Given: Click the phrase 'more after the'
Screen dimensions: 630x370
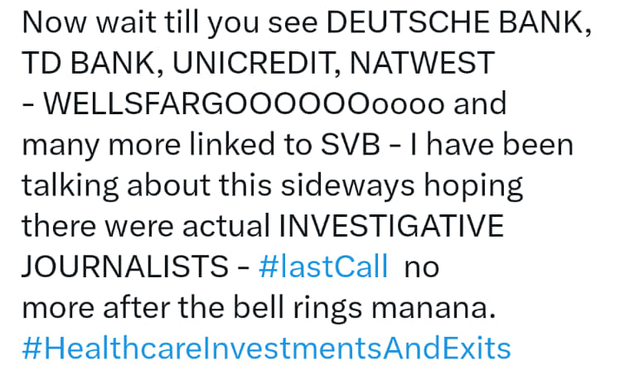Looking at the screenshot, I should point(123,308).
